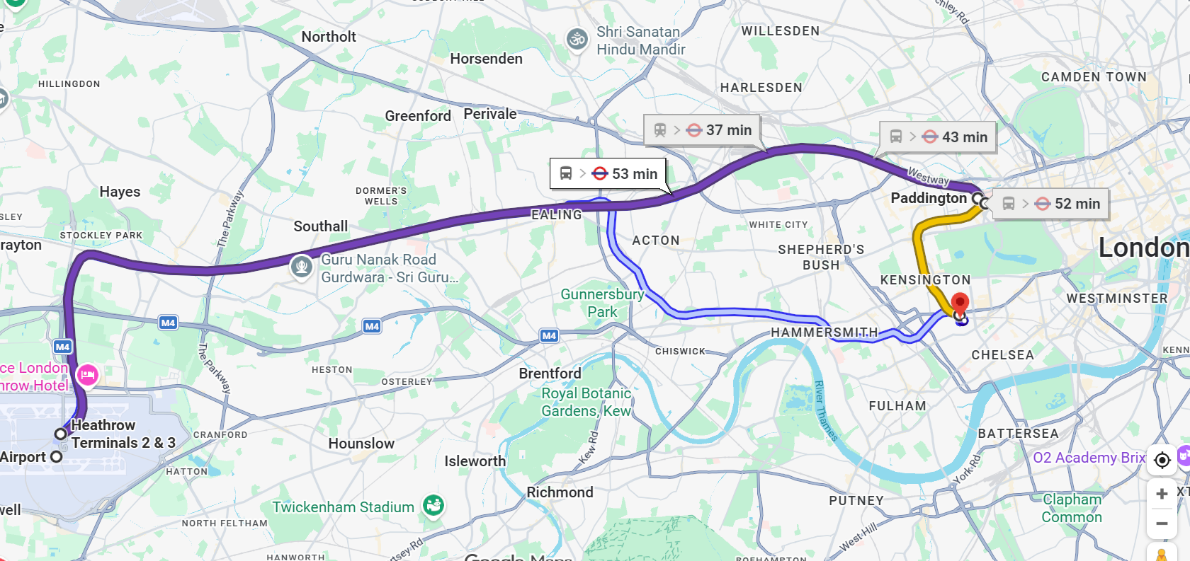Click the 53 min route option label

(608, 174)
